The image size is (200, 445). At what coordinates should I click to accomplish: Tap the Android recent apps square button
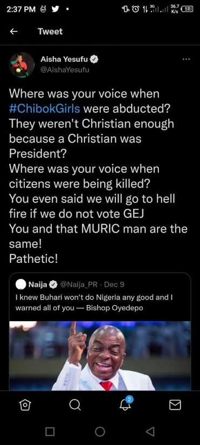[x=50, y=432]
